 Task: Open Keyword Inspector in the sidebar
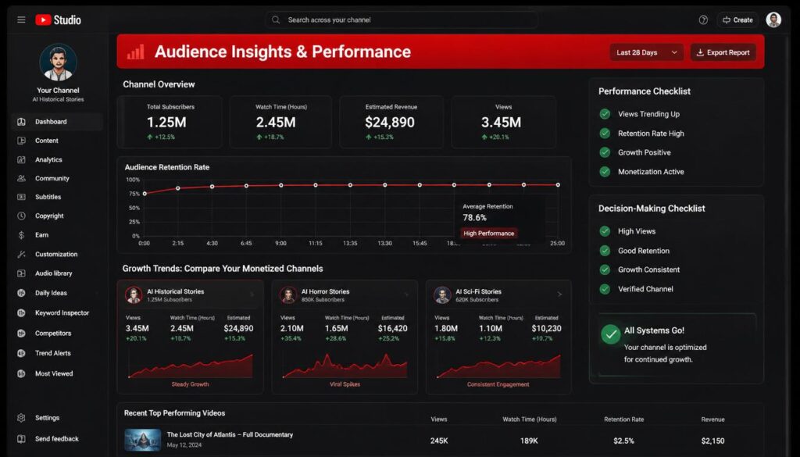pyautogui.click(x=57, y=312)
